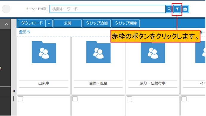Click the magnifier search button
206x116 pixels.
tap(169, 9)
